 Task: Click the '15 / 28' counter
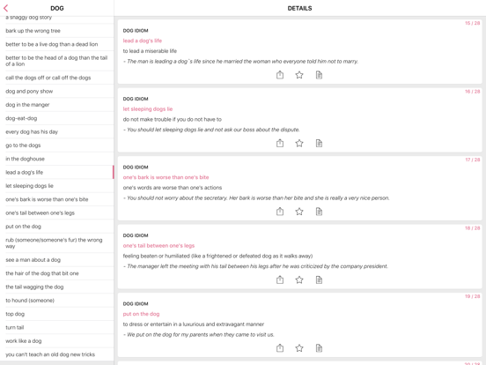pyautogui.click(x=473, y=23)
